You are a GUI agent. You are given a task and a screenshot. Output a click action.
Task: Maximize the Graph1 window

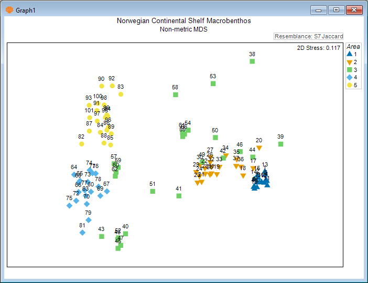click(x=335, y=10)
